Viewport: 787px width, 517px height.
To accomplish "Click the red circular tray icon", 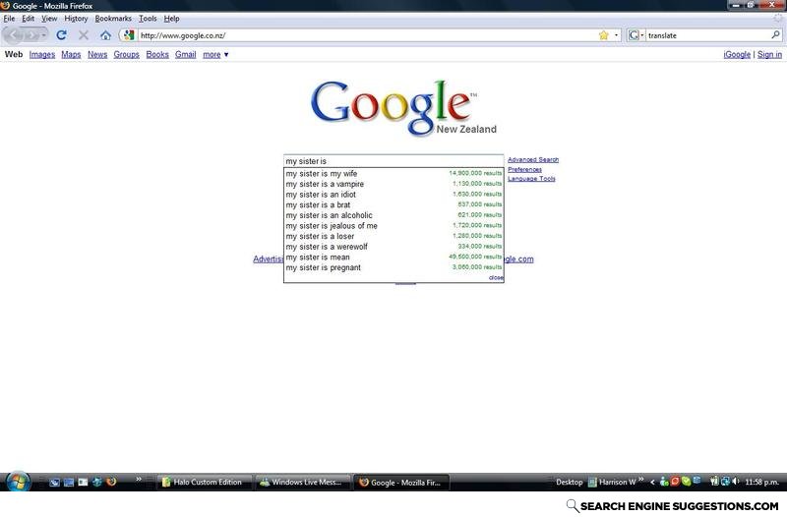I will tap(675, 482).
